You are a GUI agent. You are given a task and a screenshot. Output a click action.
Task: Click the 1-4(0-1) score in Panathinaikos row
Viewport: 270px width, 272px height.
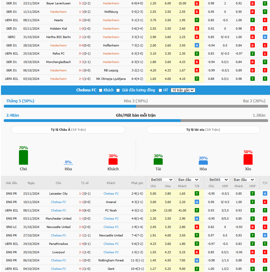[85, 244]
